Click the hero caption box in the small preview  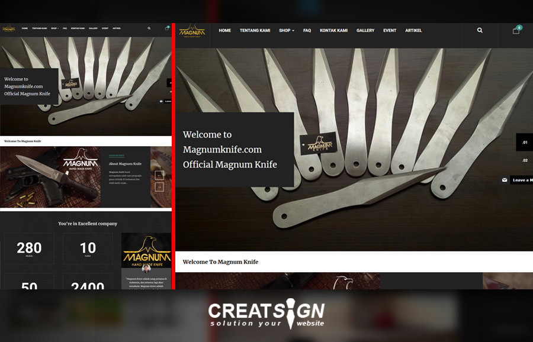pos(29,86)
